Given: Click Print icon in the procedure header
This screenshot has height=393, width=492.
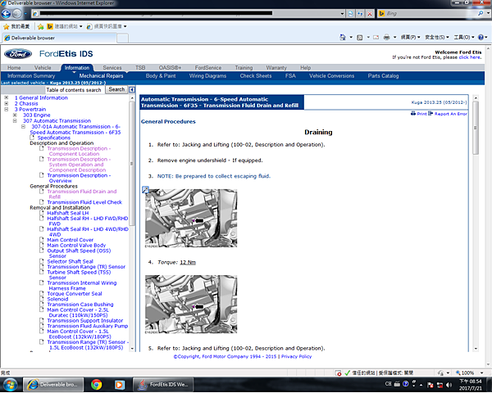Looking at the screenshot, I should pos(413,114).
